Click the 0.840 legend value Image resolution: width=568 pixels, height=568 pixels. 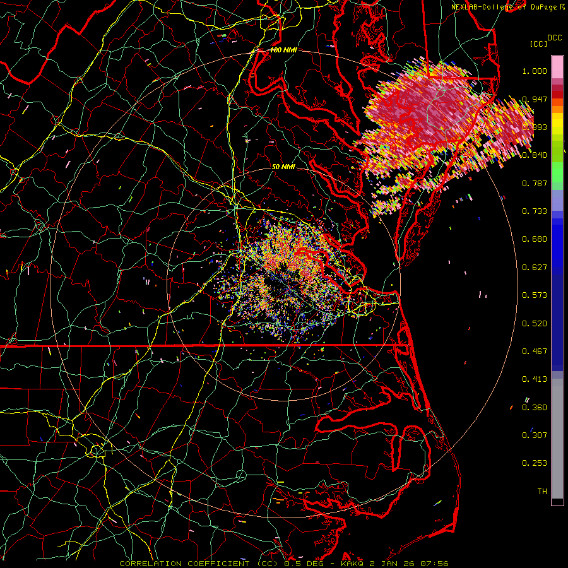tap(535, 155)
